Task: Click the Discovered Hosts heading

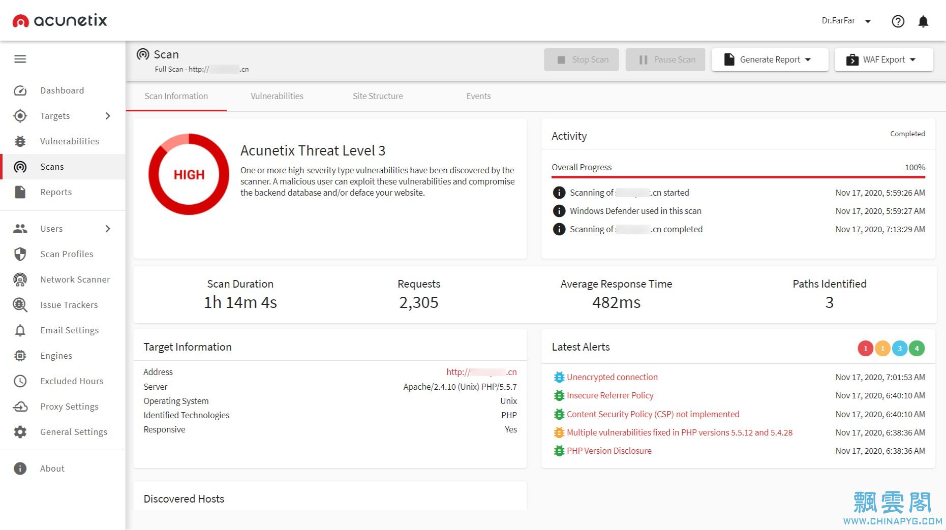Action: click(x=184, y=499)
